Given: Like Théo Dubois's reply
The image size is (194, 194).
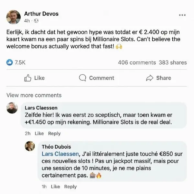Looking at the screenshot, I should (55, 187).
